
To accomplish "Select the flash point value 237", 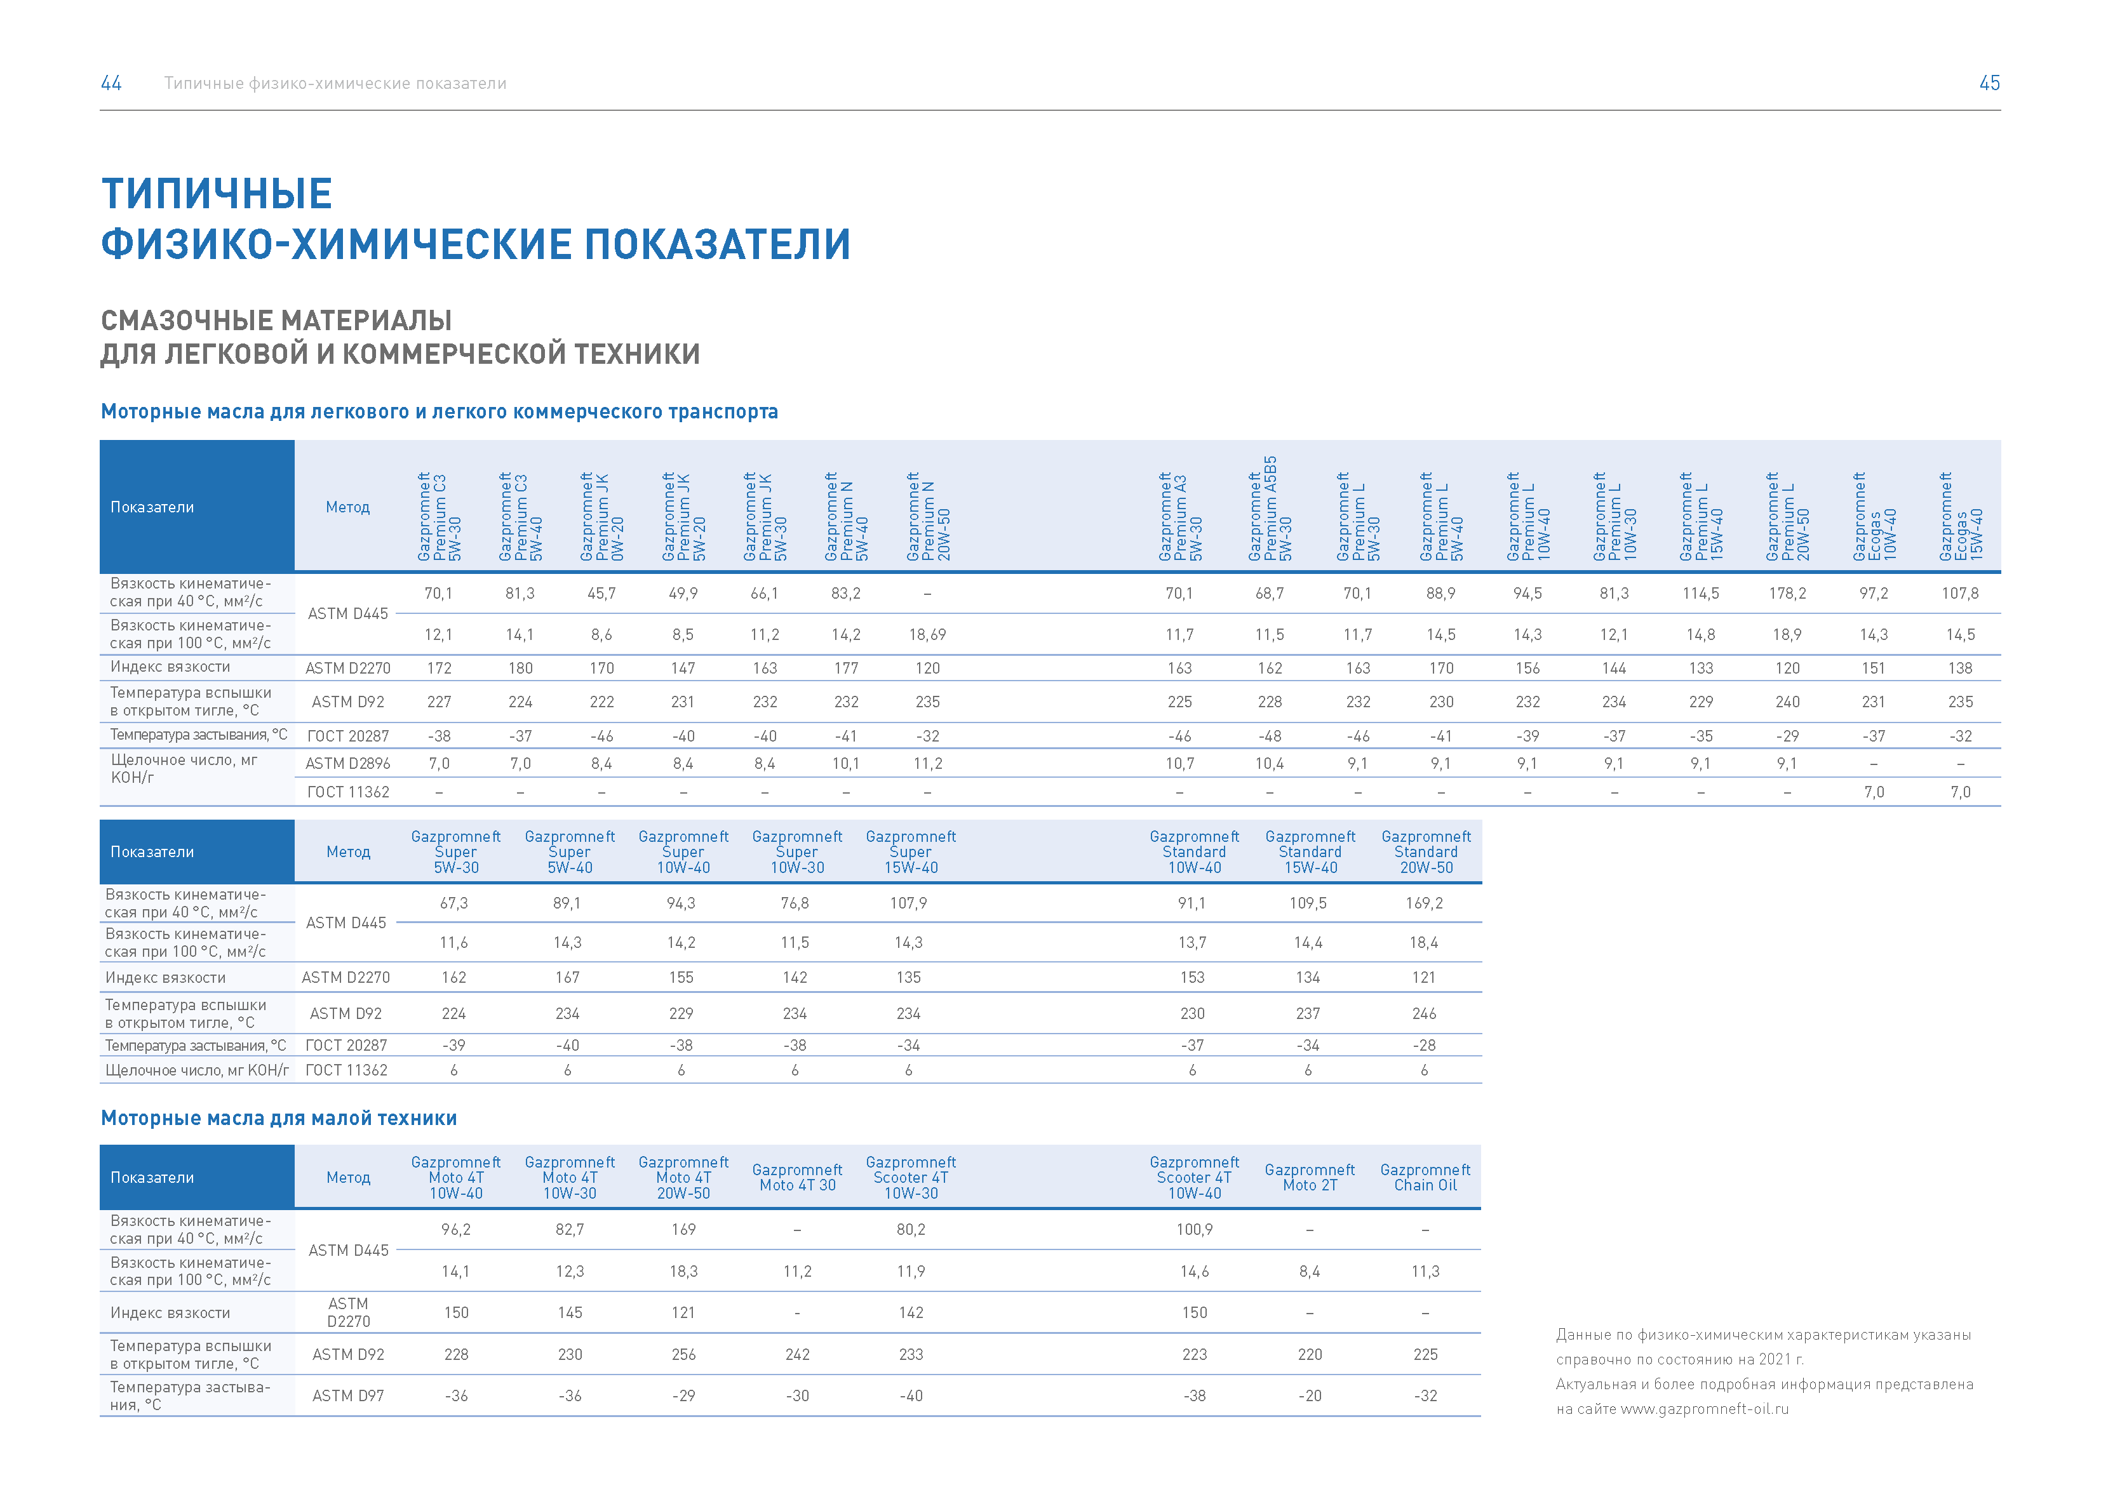I will click(x=1308, y=1013).
